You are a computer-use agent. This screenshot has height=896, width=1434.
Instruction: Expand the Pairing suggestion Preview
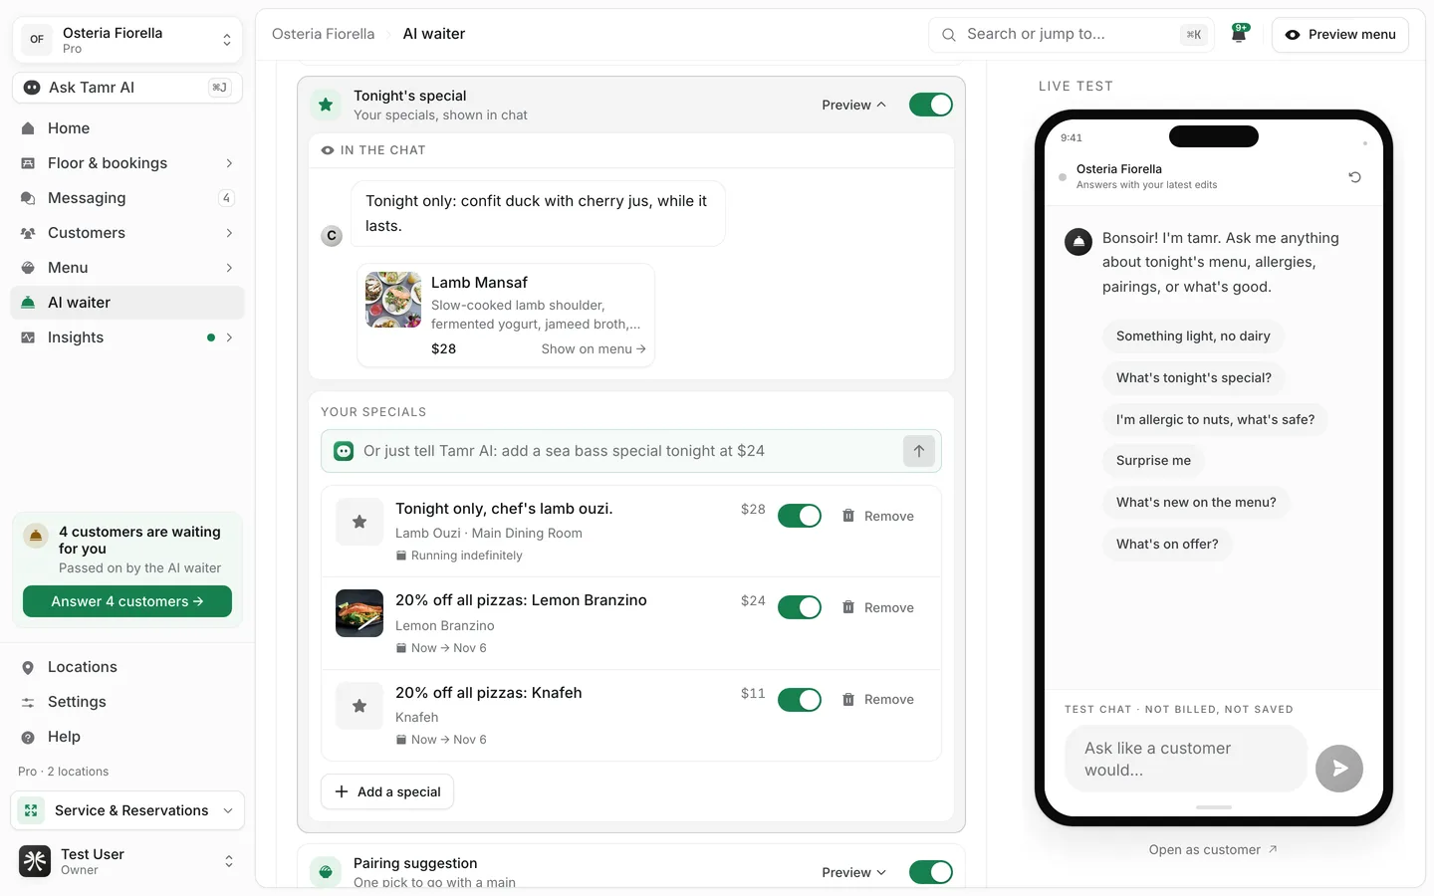pyautogui.click(x=853, y=872)
